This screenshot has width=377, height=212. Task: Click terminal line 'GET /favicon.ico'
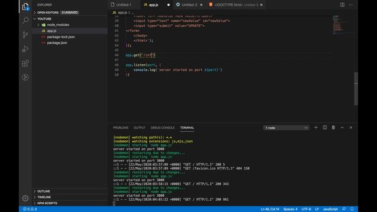[x=181, y=168]
